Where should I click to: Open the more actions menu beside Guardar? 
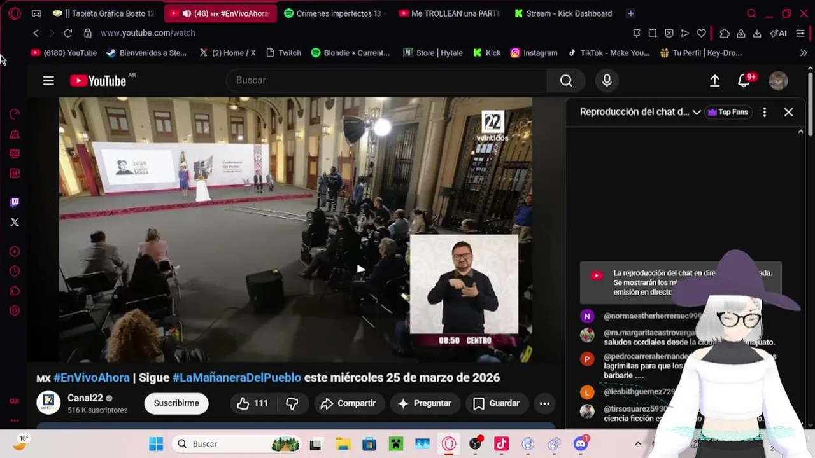click(544, 403)
